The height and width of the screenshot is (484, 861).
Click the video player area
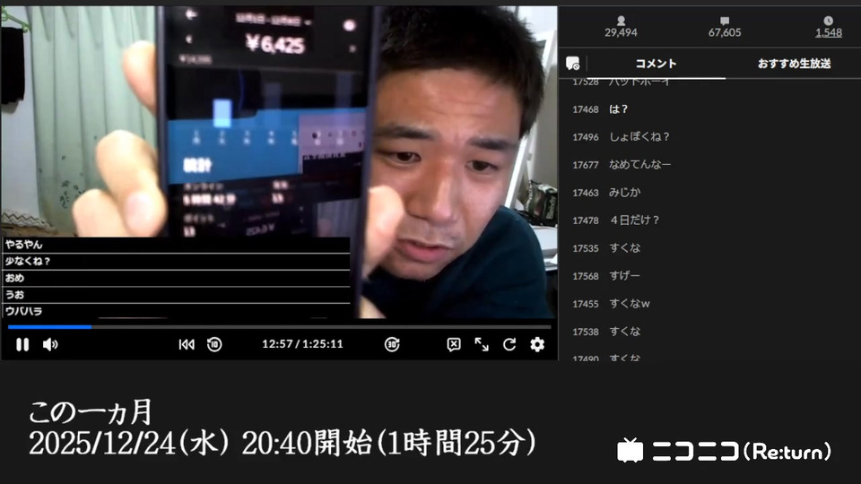click(279, 162)
